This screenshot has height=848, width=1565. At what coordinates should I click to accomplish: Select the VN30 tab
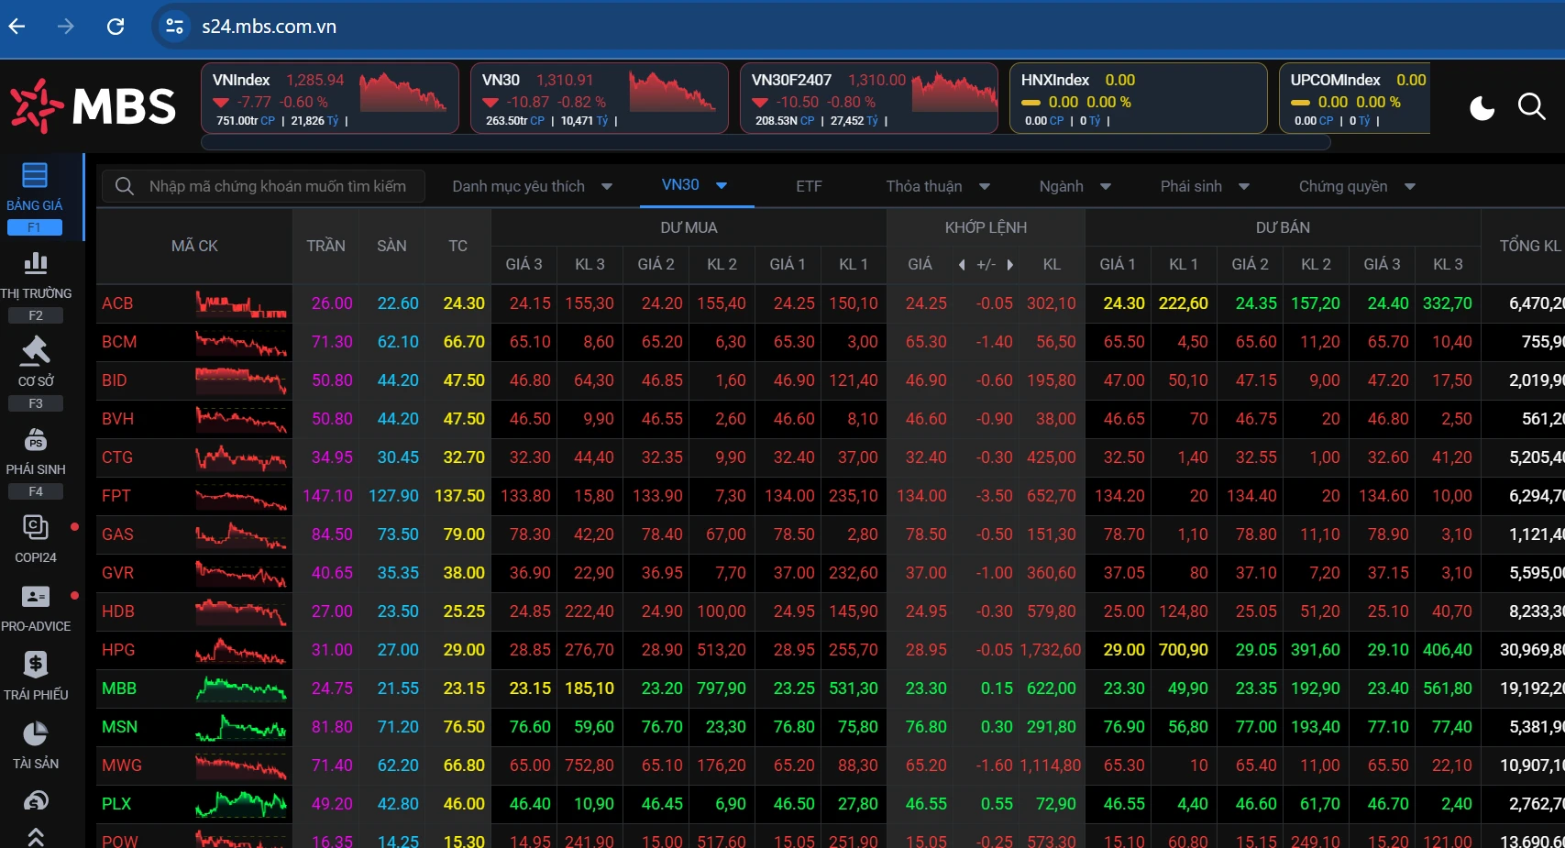tap(680, 185)
